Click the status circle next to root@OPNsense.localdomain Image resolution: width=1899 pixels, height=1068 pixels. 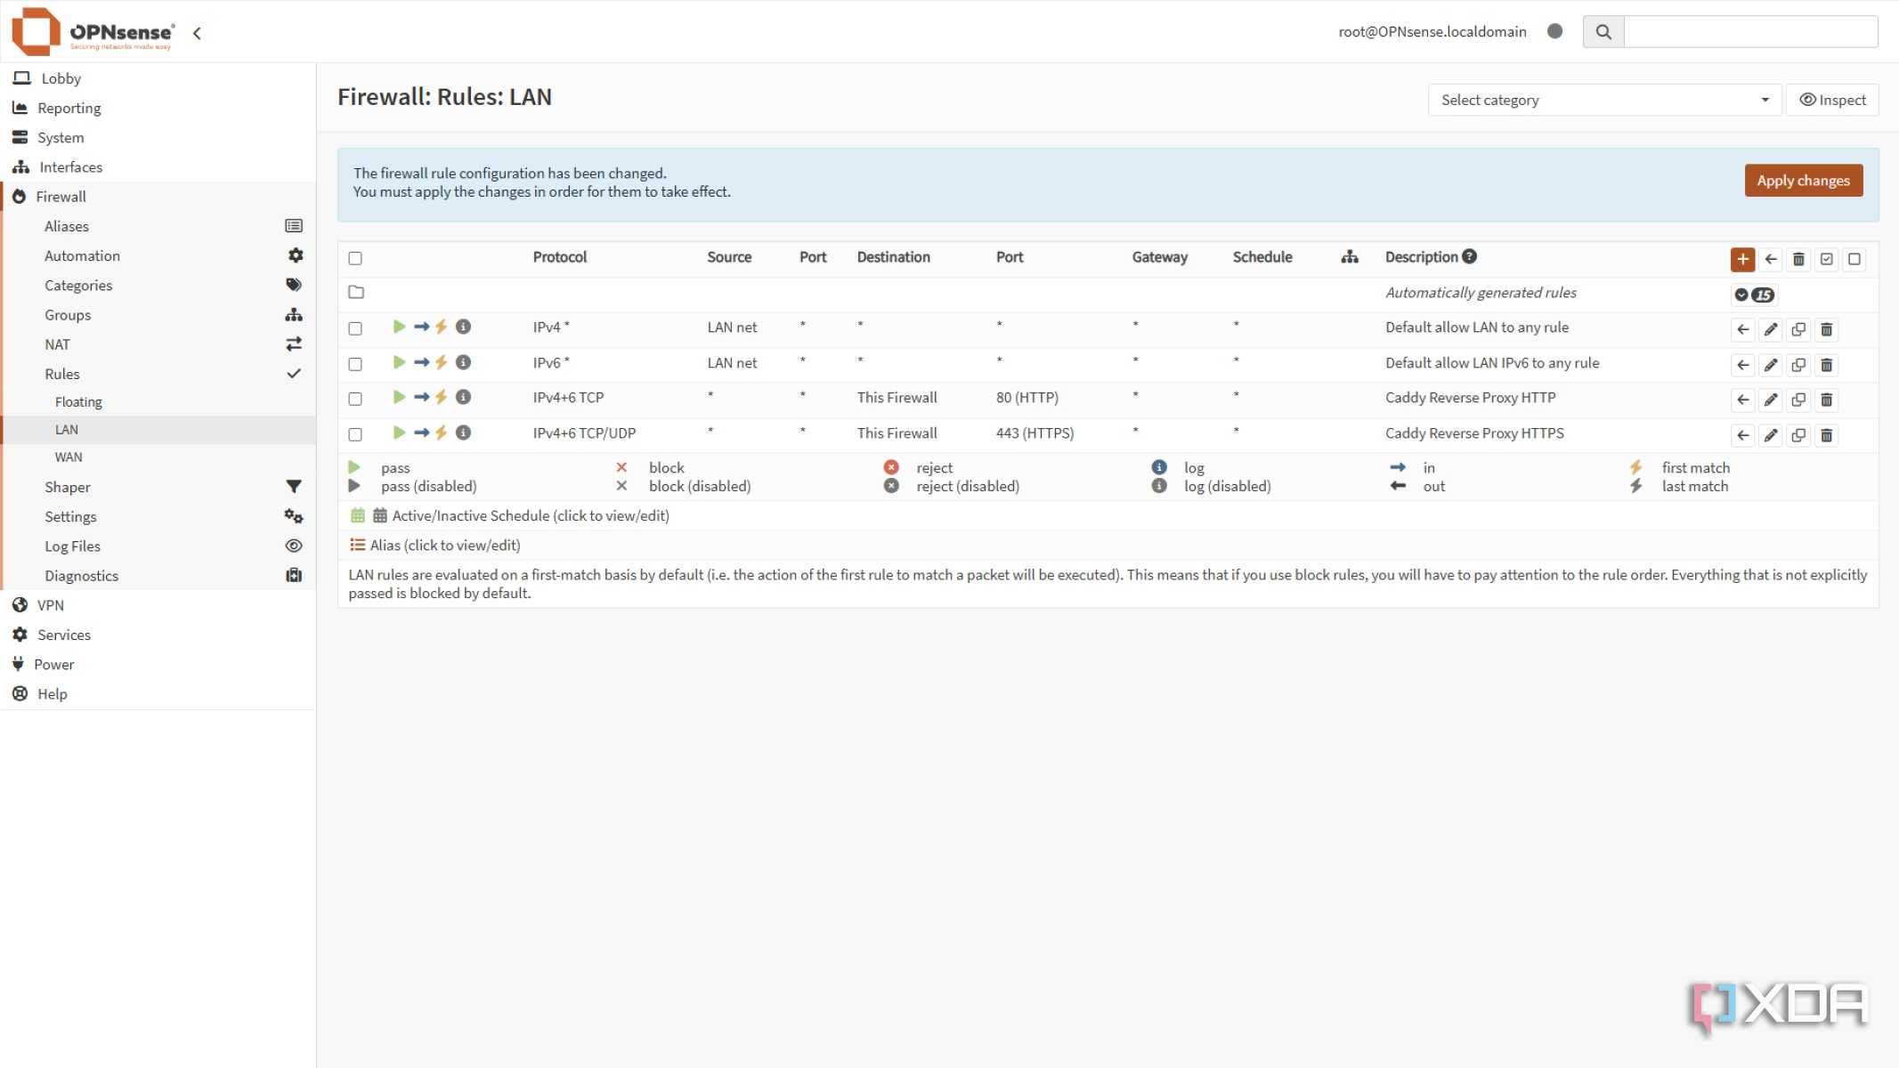pos(1554,31)
